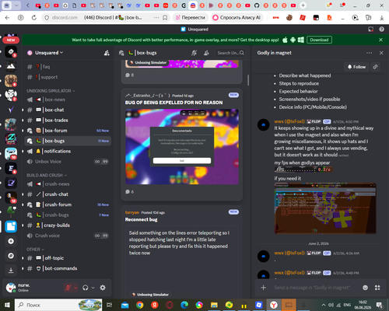The width and height of the screenshot is (389, 311).
Task: Open the Discord help icon at top
Action: (381, 30)
